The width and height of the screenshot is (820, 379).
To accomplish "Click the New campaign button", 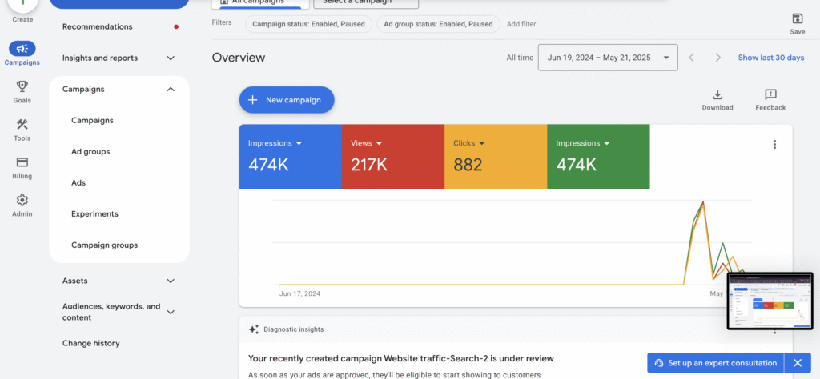I will [x=286, y=100].
